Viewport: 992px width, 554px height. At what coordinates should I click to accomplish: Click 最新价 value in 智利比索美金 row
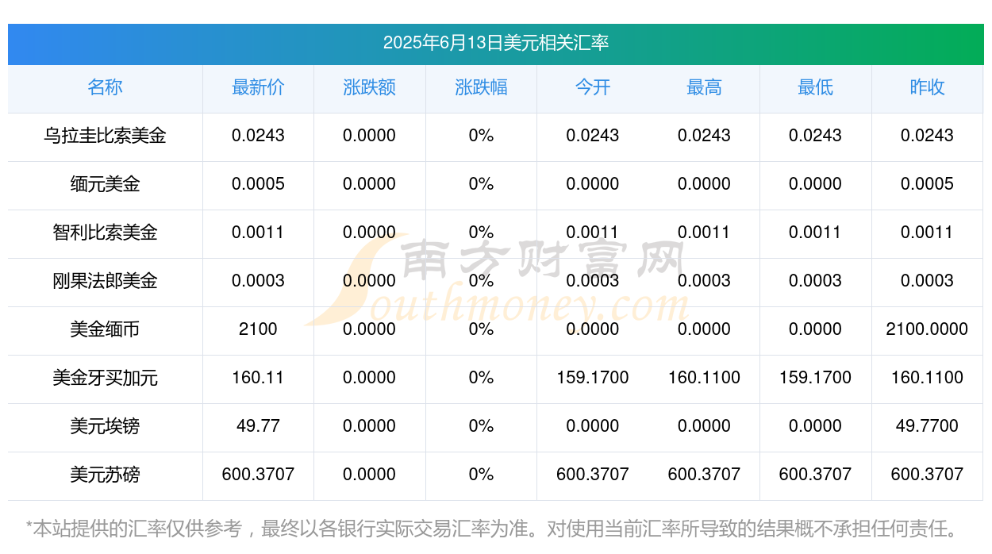(258, 233)
